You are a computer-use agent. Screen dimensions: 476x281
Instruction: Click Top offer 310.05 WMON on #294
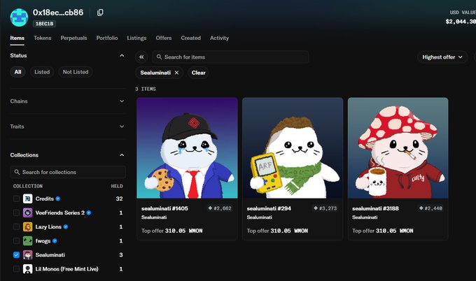coord(277,231)
